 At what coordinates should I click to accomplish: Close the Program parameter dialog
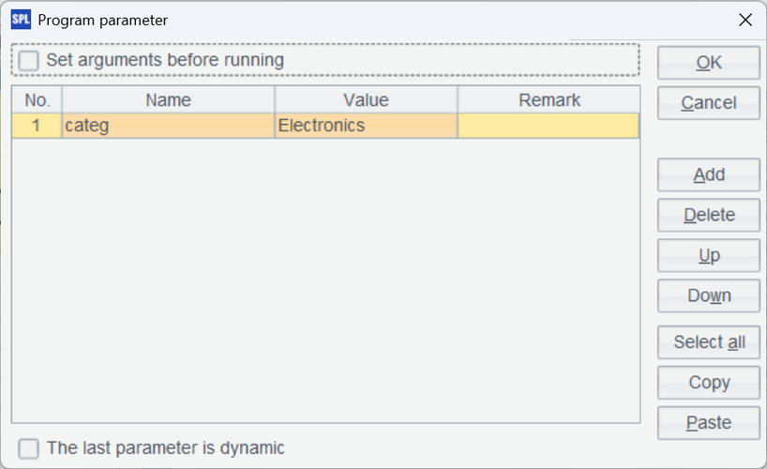pos(745,20)
